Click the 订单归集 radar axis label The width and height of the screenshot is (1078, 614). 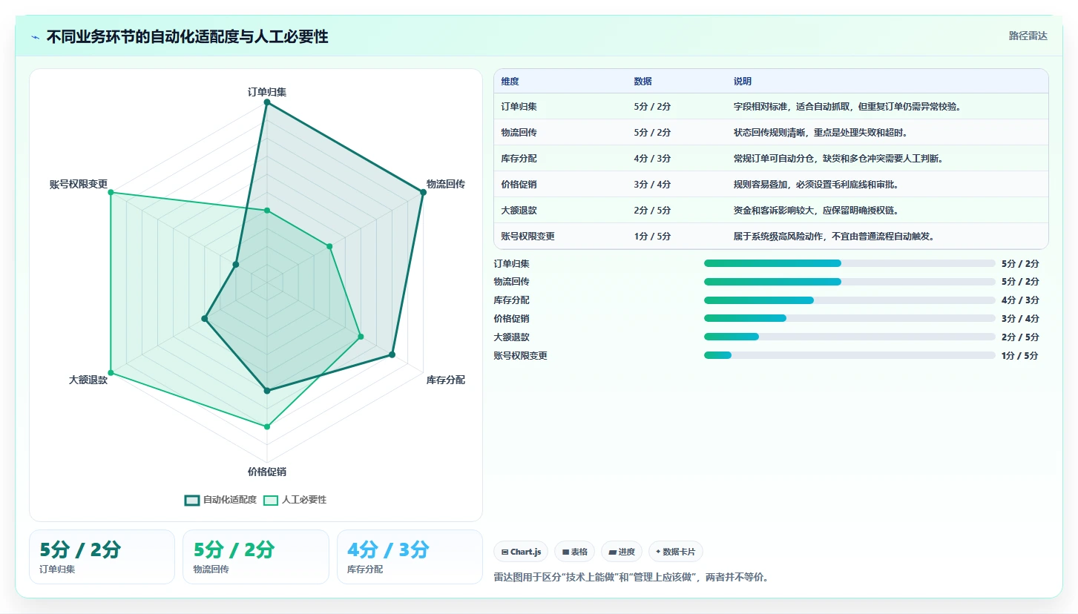pyautogui.click(x=267, y=92)
